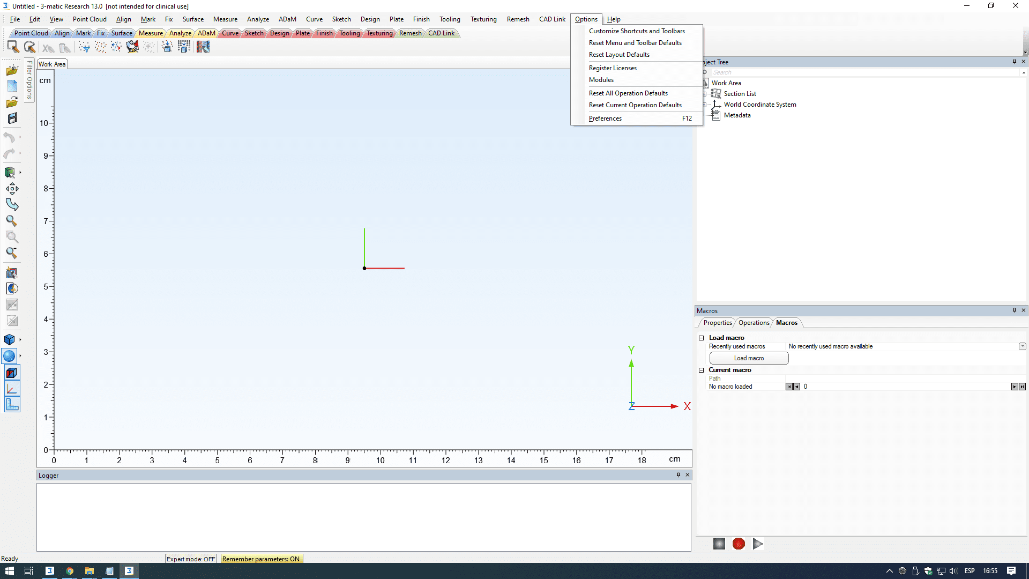Collapse the Load macro section
The image size is (1029, 579).
coord(701,338)
